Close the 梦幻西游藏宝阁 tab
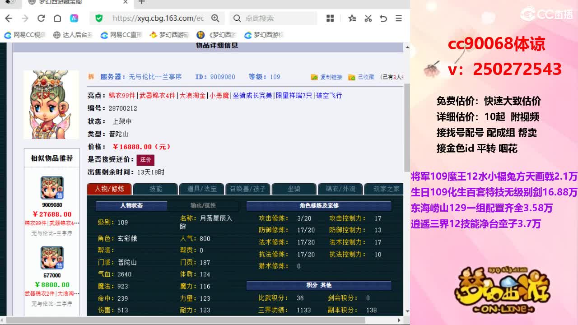Screen dimensions: 578x325 click(126, 2)
